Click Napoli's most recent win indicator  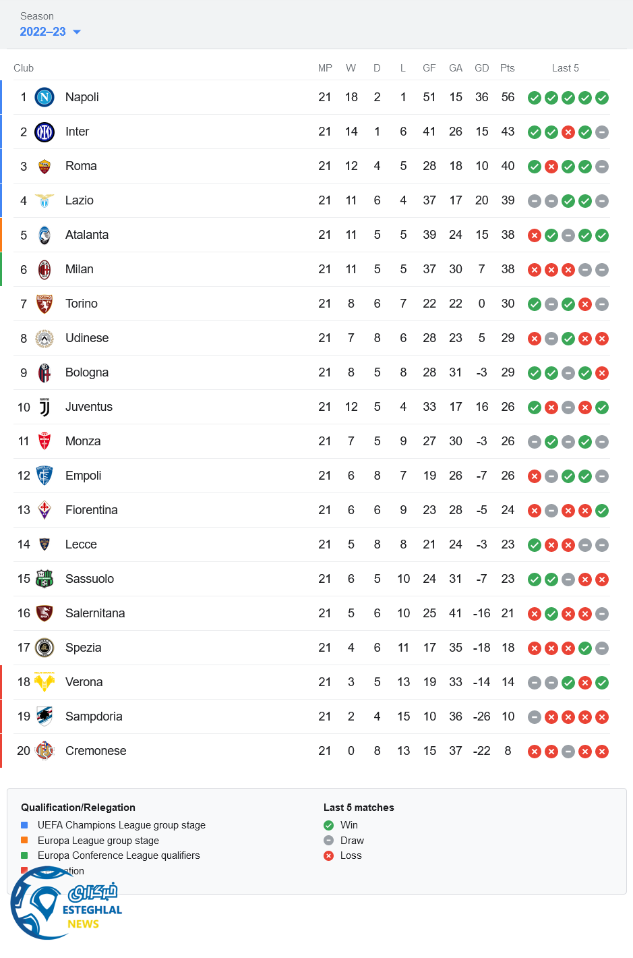[602, 98]
